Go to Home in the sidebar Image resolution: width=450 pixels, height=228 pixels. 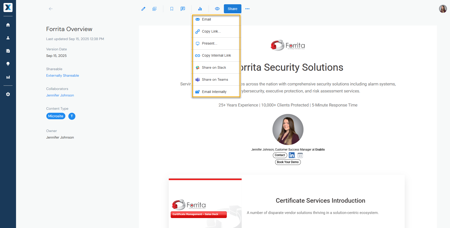(x=8, y=25)
